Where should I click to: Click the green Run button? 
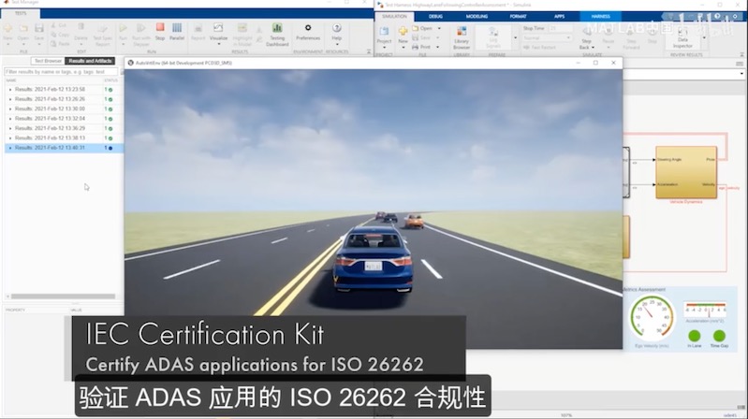tap(123, 29)
